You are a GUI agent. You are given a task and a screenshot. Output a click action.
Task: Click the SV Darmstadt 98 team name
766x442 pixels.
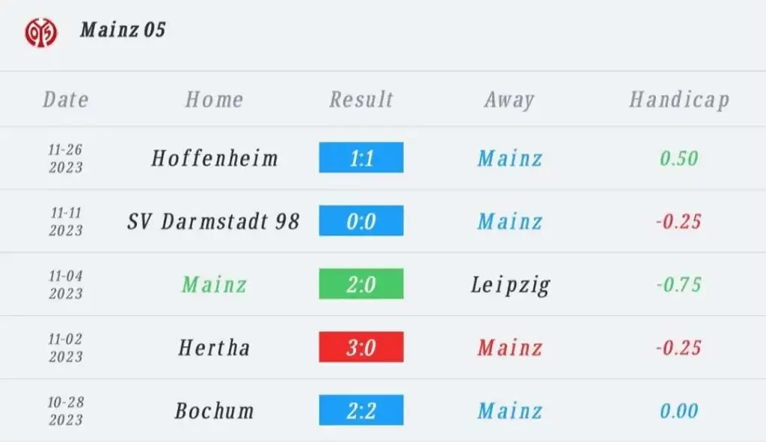click(213, 221)
